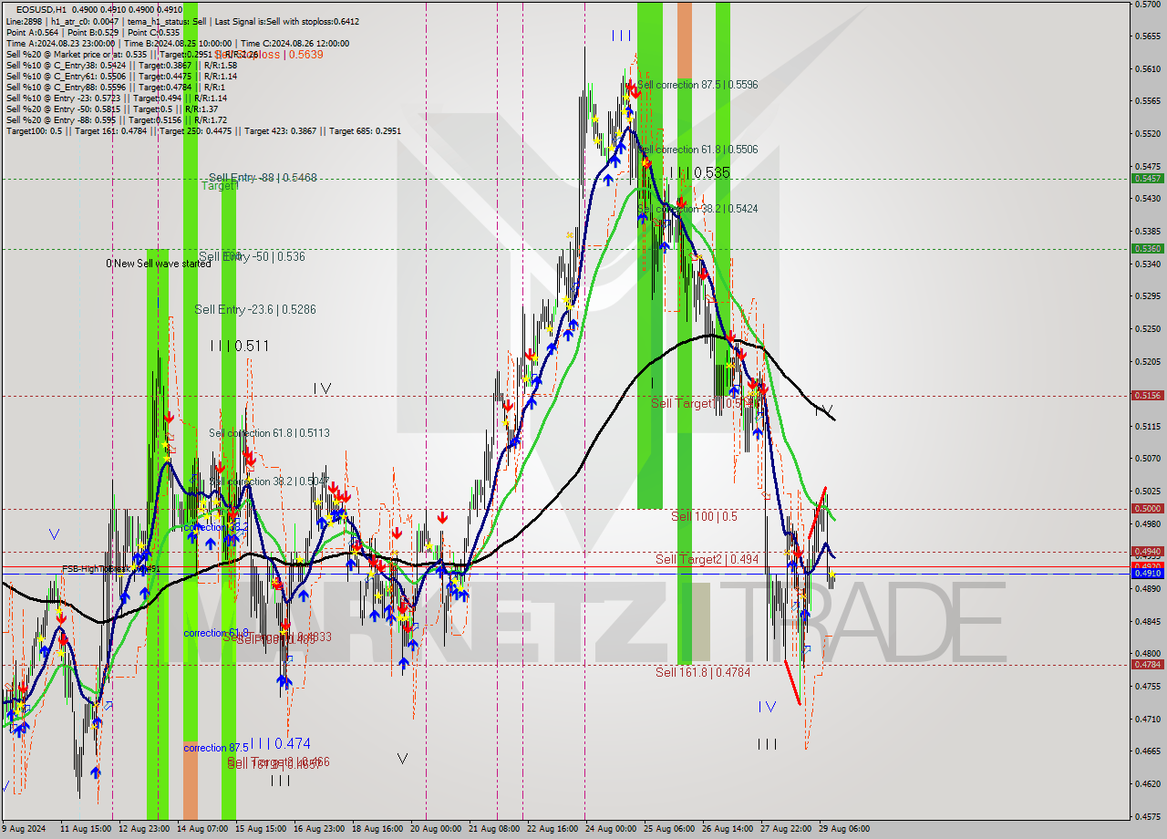The height and width of the screenshot is (839, 1167).
Task: Click the 'Sell 161.8 | 0.4784' label
Action: pos(703,672)
